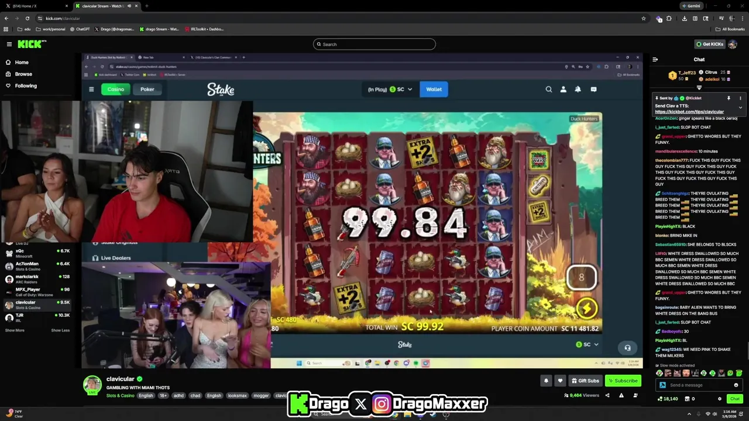Open the Kick hamburger sidebar menu
The height and width of the screenshot is (421, 749).
coord(9,44)
